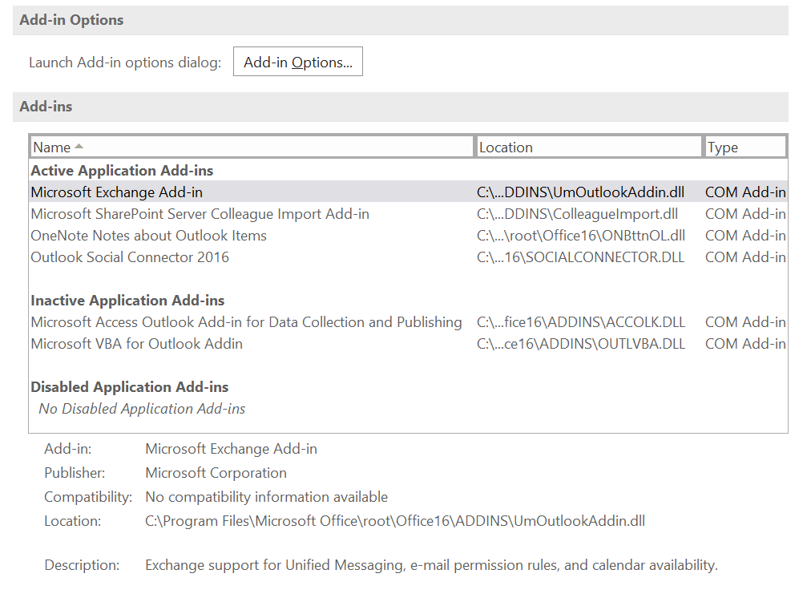Select the Microsoft Exchange Add-in row
The image size is (803, 602).
click(117, 192)
